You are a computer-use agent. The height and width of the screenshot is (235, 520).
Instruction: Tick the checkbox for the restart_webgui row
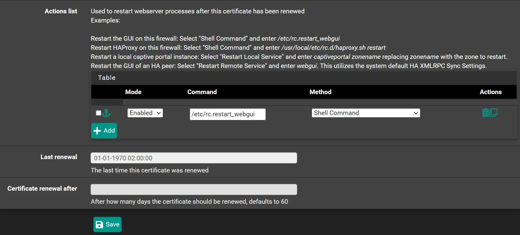pos(99,113)
